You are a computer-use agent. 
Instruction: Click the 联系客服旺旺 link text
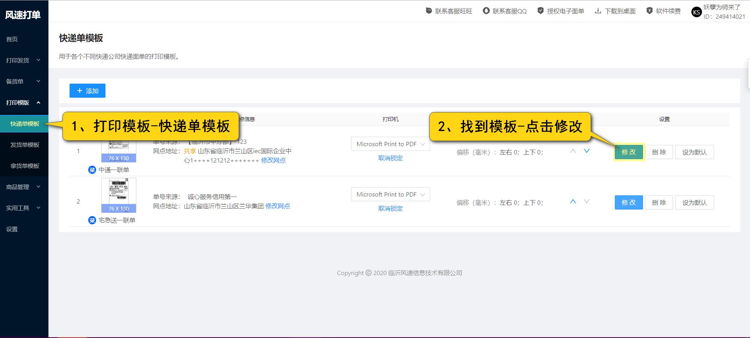click(x=454, y=11)
